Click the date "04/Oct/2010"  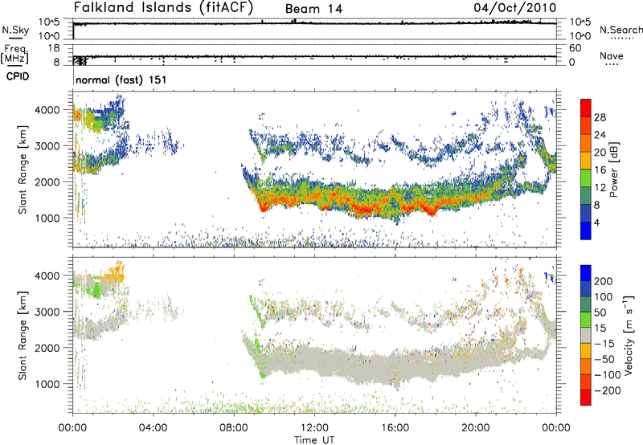tap(515, 8)
